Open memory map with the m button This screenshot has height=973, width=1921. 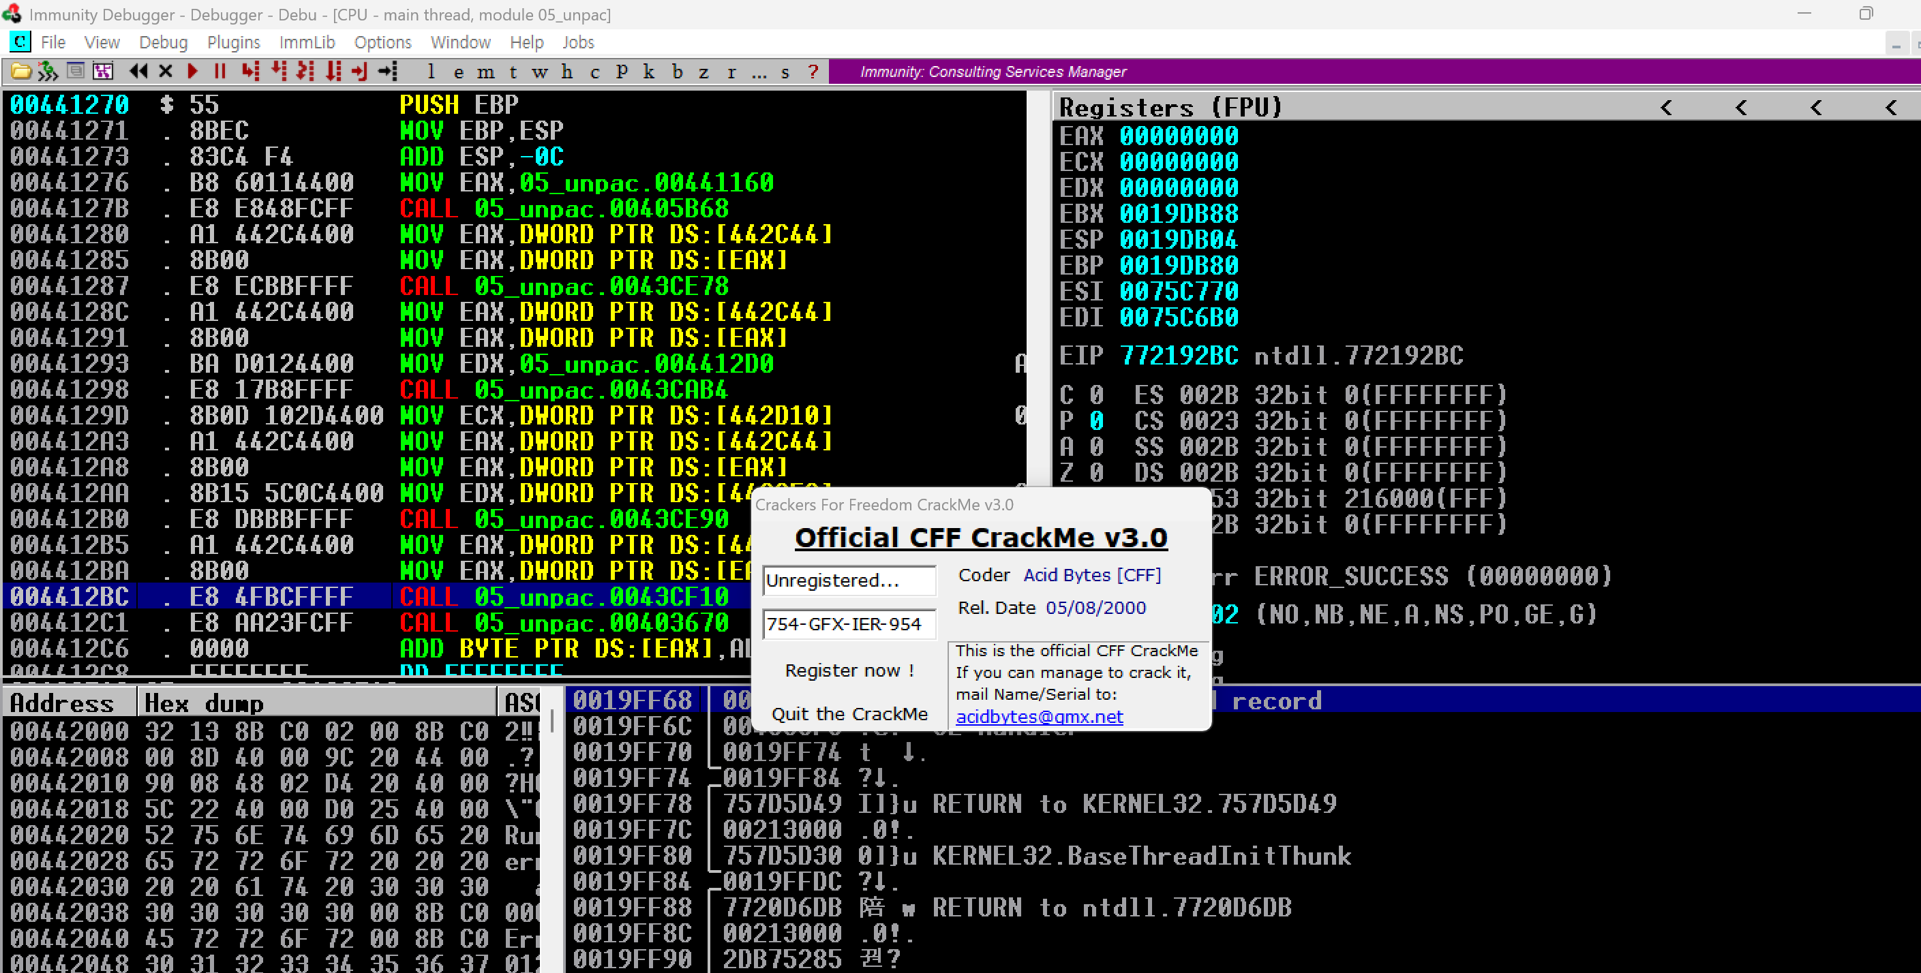point(485,72)
